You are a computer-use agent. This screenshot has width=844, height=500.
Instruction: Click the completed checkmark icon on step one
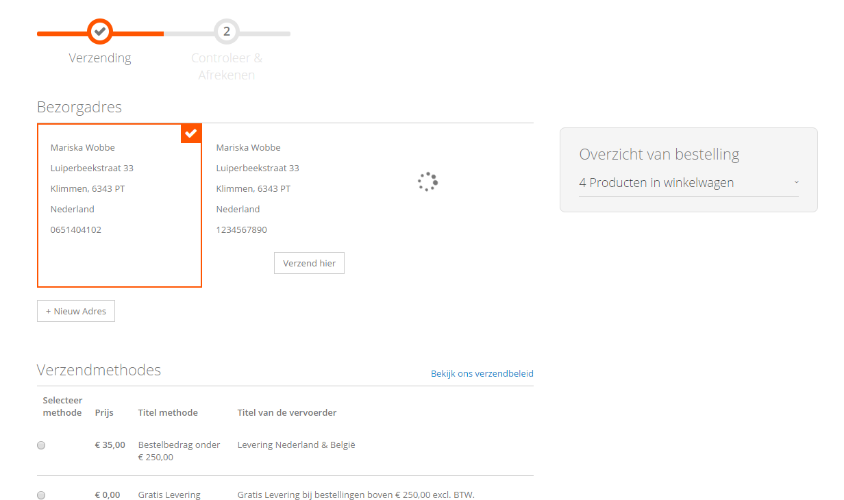pyautogui.click(x=100, y=31)
